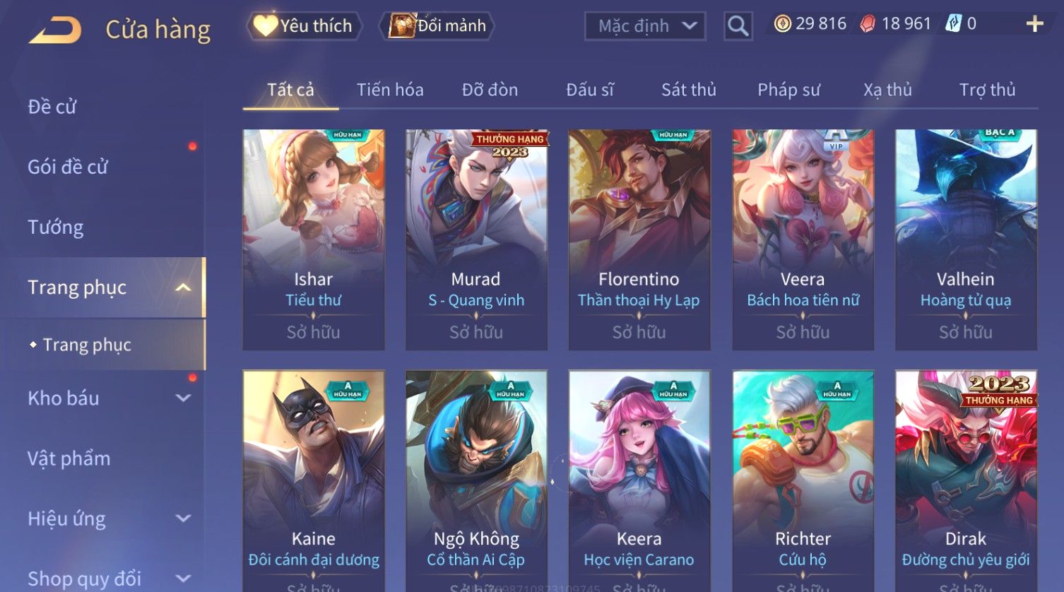Open the search magnifier icon
Image resolution: width=1064 pixels, height=592 pixels.
click(x=738, y=26)
